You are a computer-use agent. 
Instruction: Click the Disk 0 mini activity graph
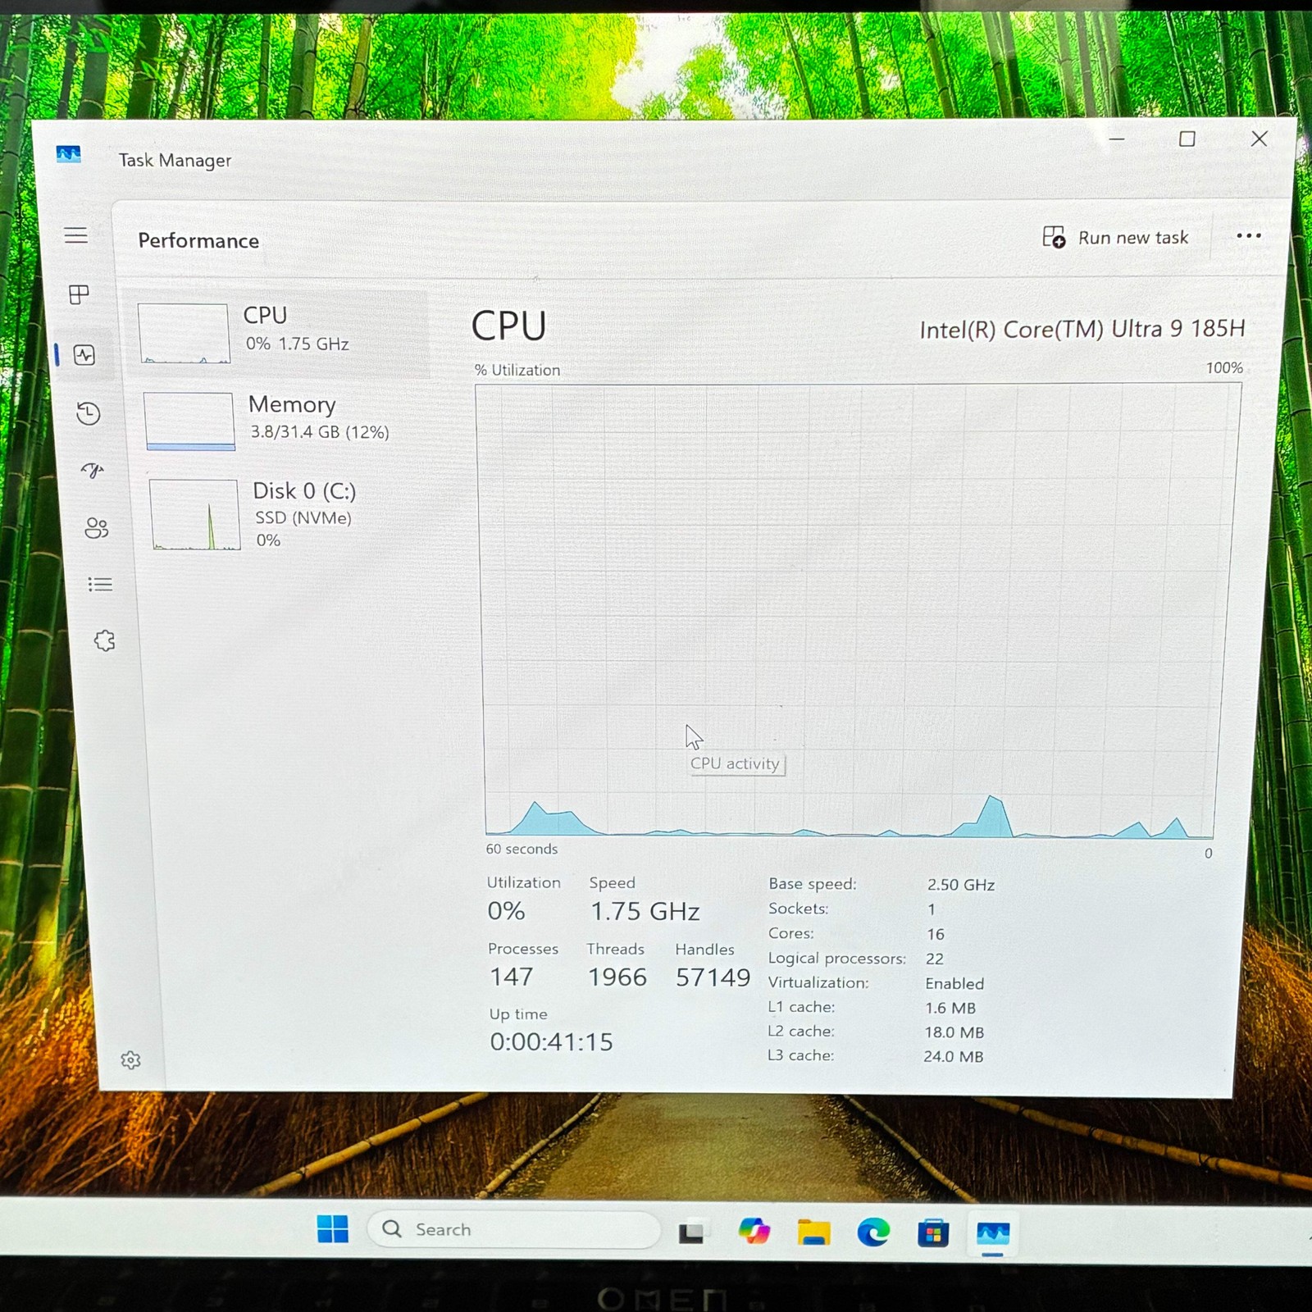(x=195, y=514)
